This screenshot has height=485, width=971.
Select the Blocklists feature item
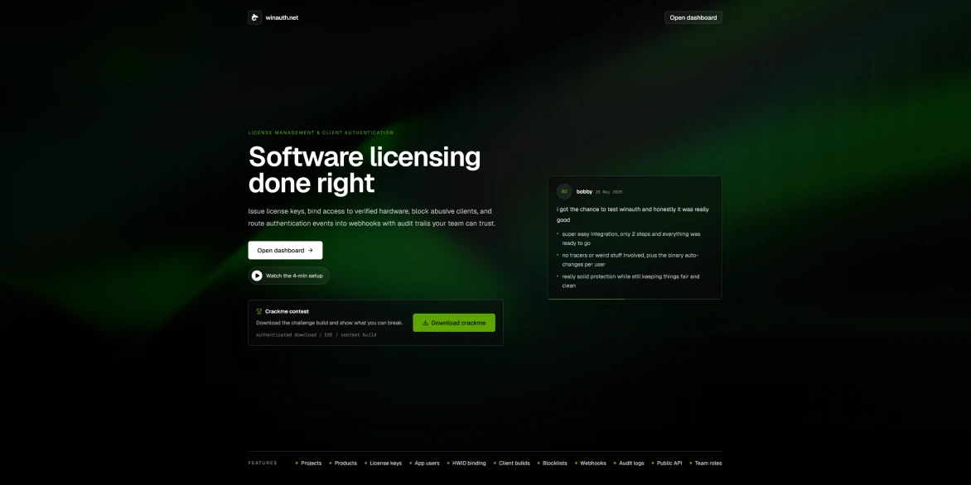click(x=554, y=463)
